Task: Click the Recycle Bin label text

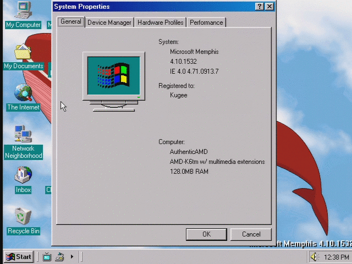Action: pyautogui.click(x=24, y=231)
